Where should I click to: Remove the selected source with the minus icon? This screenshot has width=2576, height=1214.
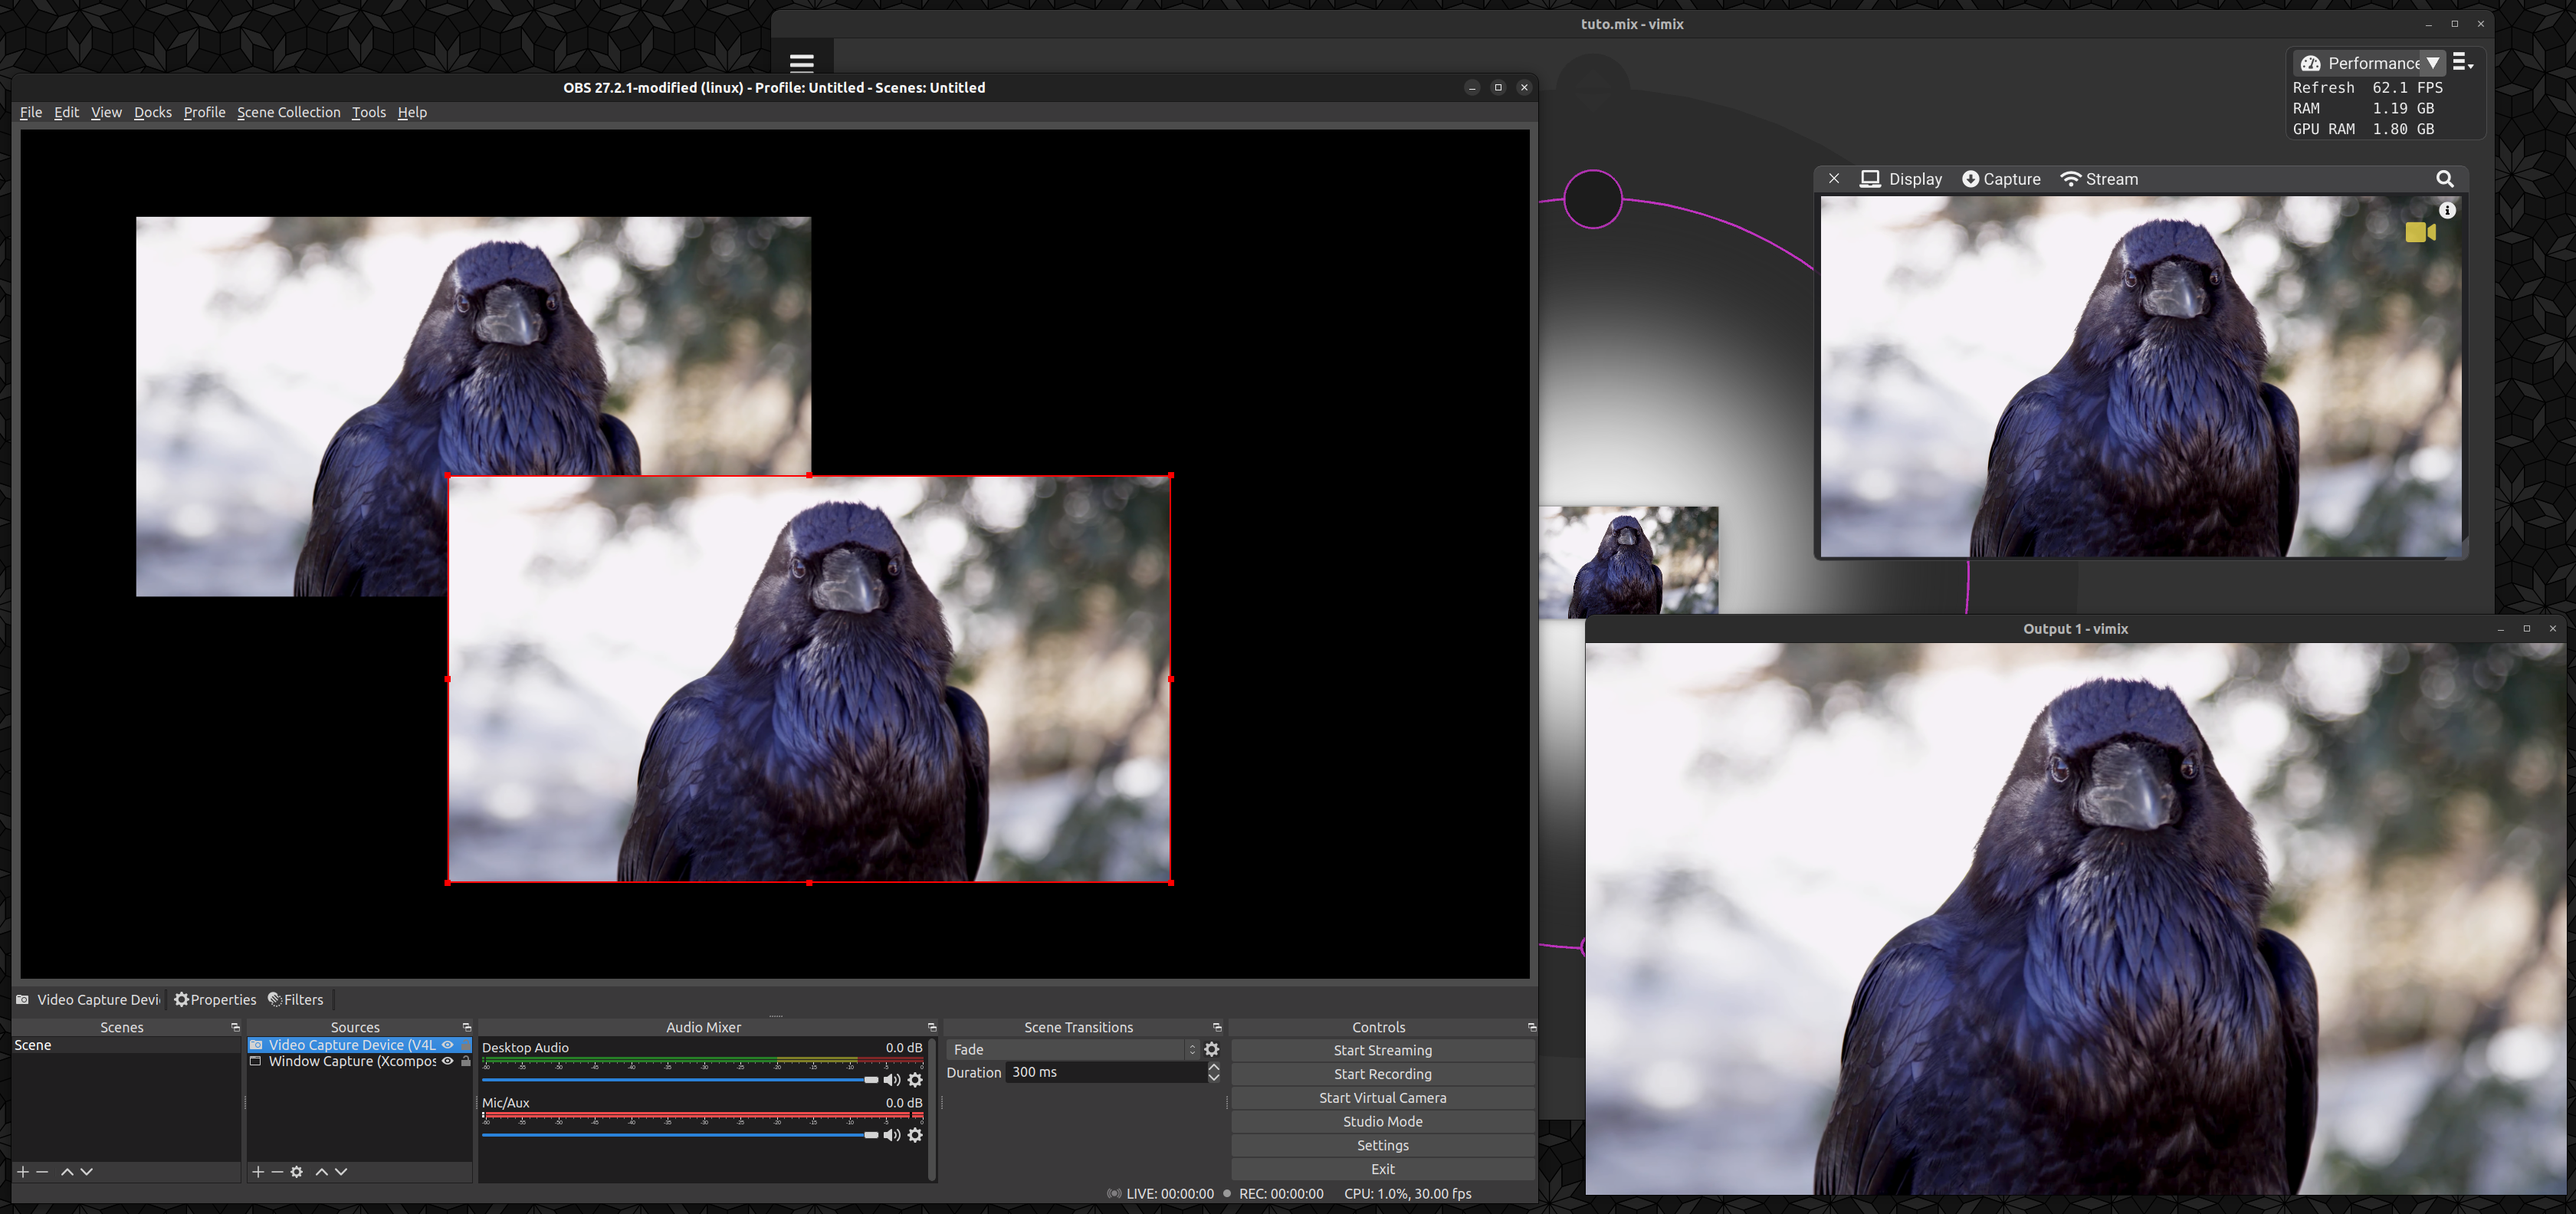[277, 1171]
